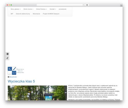The width and height of the screenshot is (128, 108).
Task: Open a new tab with plus button
Action: 121,6
